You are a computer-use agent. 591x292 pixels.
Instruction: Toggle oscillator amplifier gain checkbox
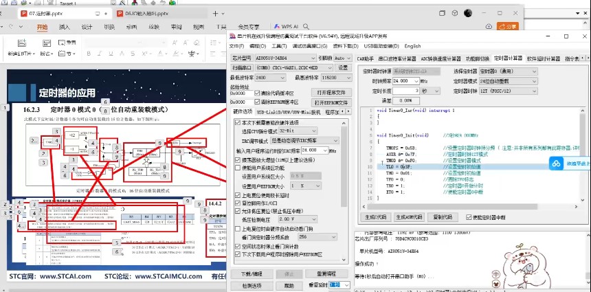pos(238,160)
